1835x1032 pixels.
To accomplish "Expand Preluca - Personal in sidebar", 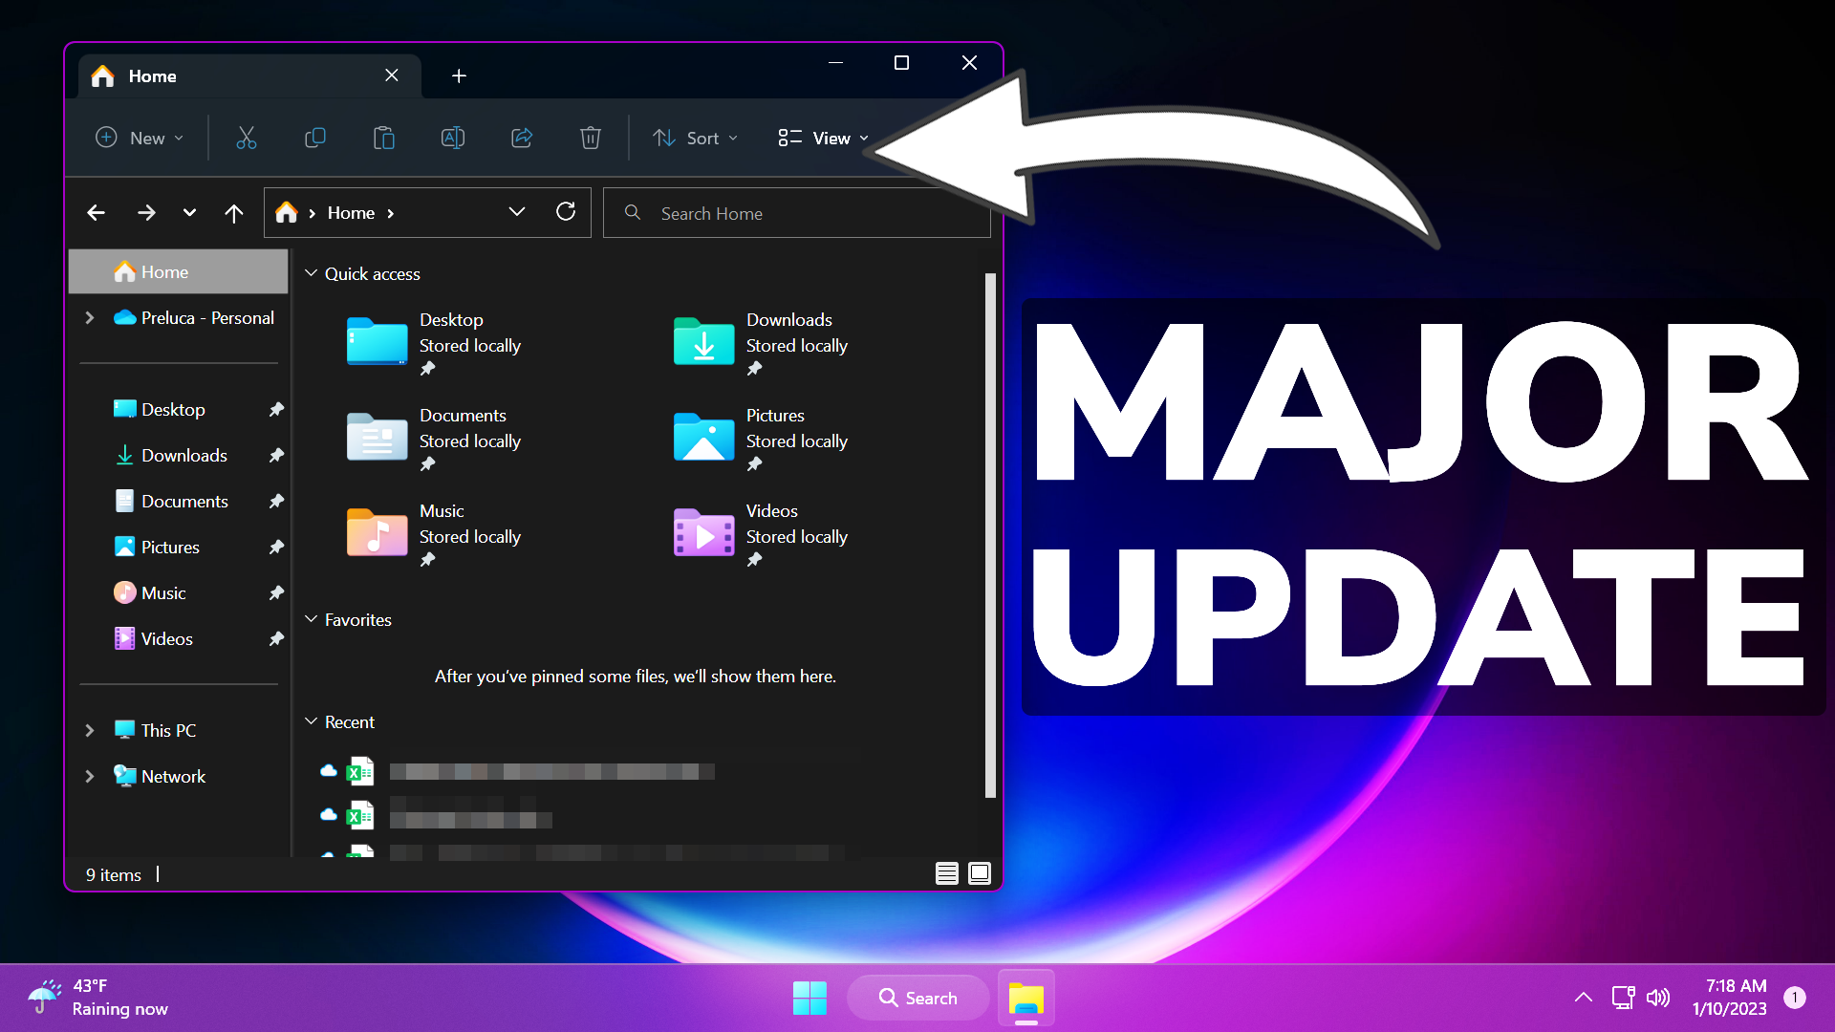I will pos(90,317).
